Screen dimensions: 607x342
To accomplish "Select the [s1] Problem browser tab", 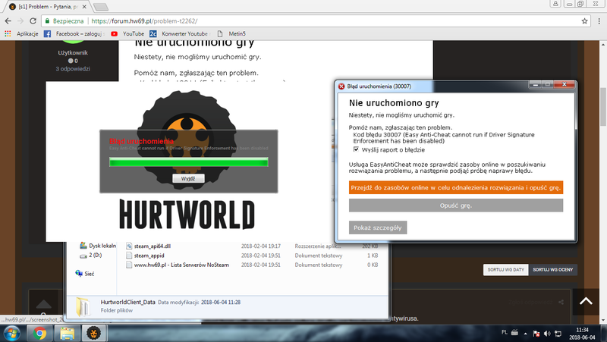I will (x=46, y=7).
